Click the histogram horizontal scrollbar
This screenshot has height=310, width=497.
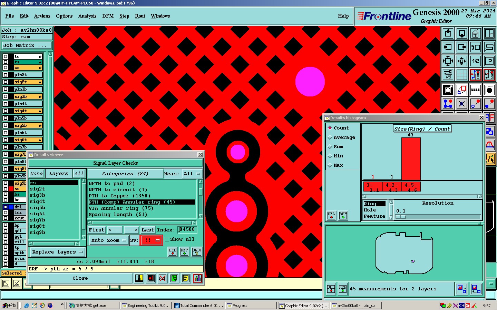coord(422,196)
